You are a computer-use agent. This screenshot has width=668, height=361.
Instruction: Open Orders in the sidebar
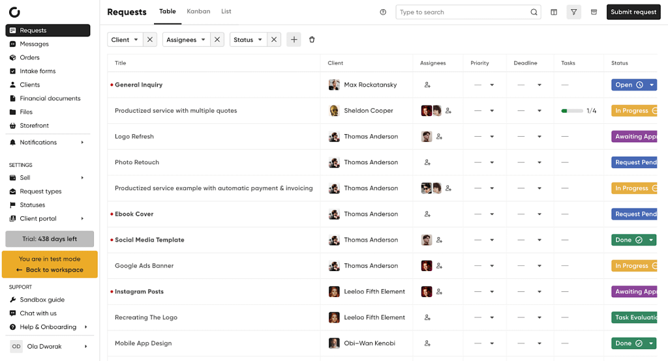(29, 57)
